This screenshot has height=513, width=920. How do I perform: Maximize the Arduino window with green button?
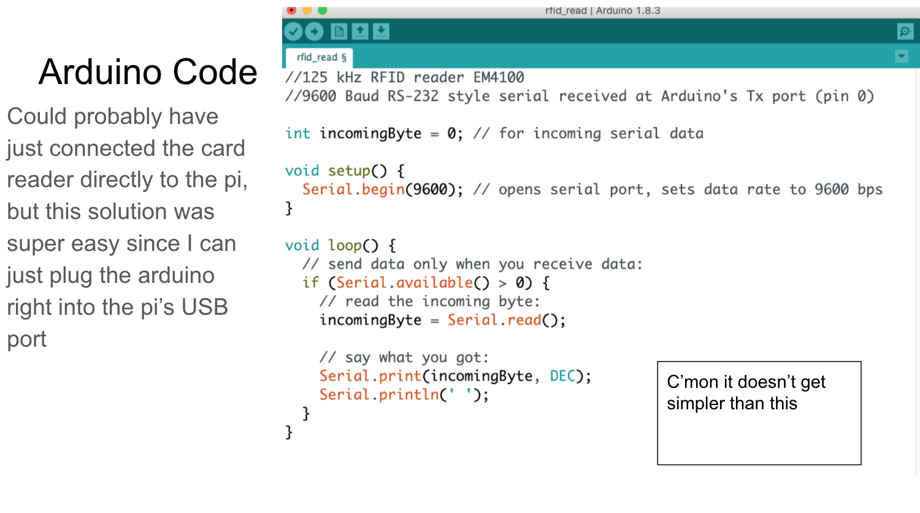click(x=323, y=10)
